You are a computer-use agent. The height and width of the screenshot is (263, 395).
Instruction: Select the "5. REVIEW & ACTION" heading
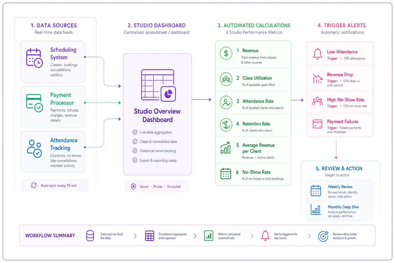pyautogui.click(x=339, y=168)
